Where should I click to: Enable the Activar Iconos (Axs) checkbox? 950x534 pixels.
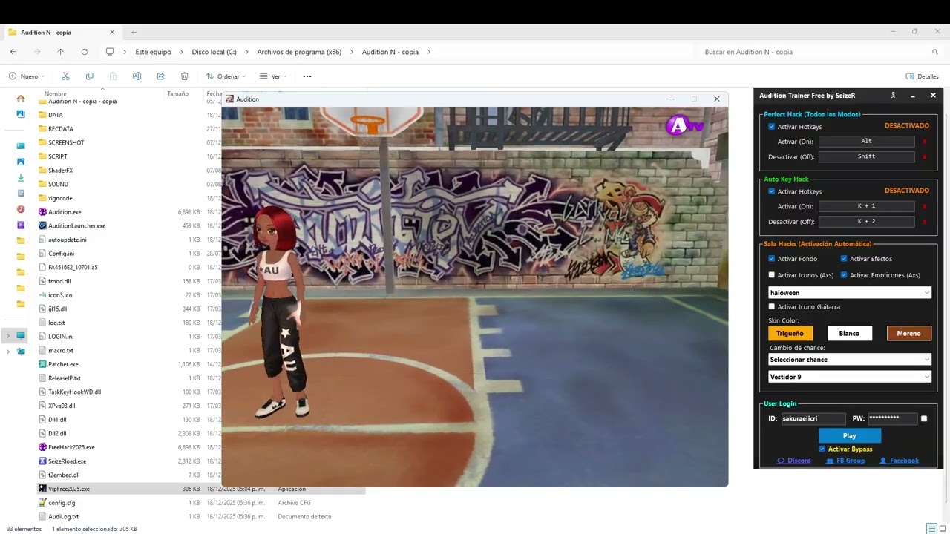pyautogui.click(x=772, y=275)
